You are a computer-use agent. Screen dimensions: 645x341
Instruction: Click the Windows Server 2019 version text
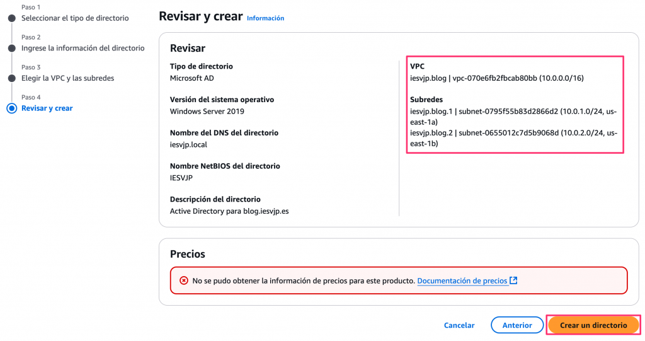point(207,112)
